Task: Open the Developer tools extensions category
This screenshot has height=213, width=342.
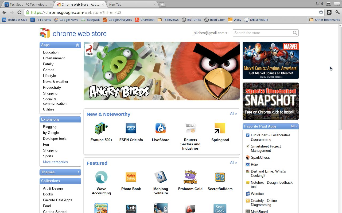Action: coord(55,138)
